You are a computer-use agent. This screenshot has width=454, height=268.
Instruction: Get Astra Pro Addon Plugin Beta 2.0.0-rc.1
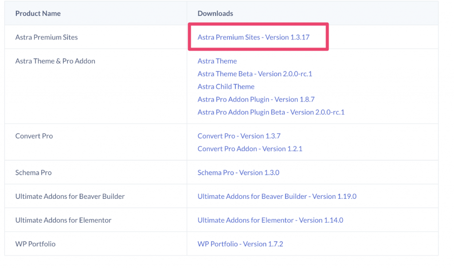pos(271,112)
